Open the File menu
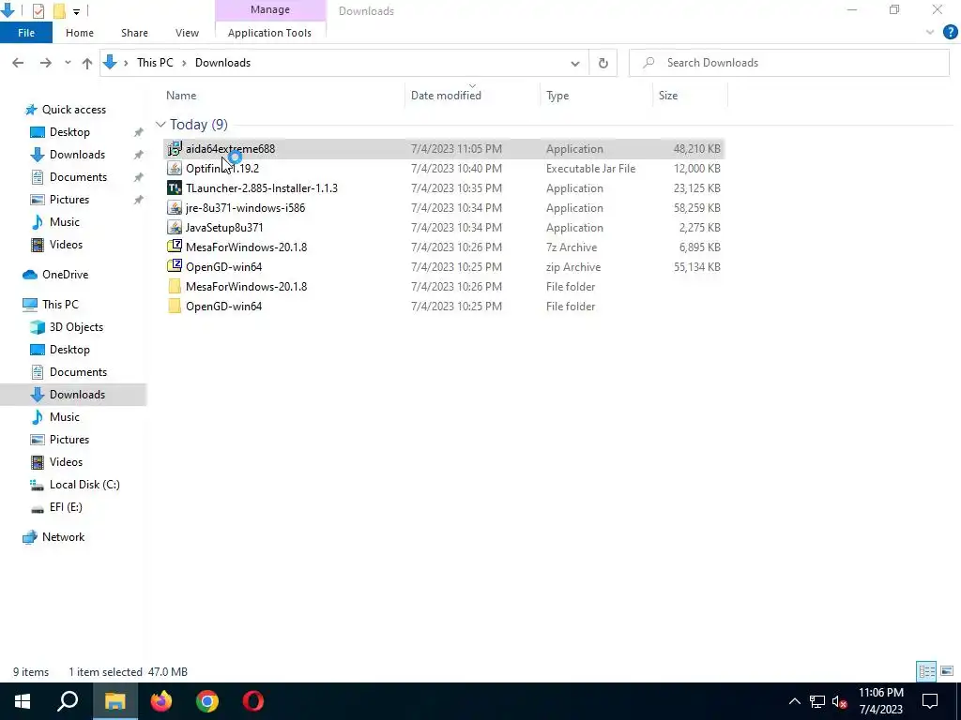The width and height of the screenshot is (961, 720). pyautogui.click(x=25, y=33)
